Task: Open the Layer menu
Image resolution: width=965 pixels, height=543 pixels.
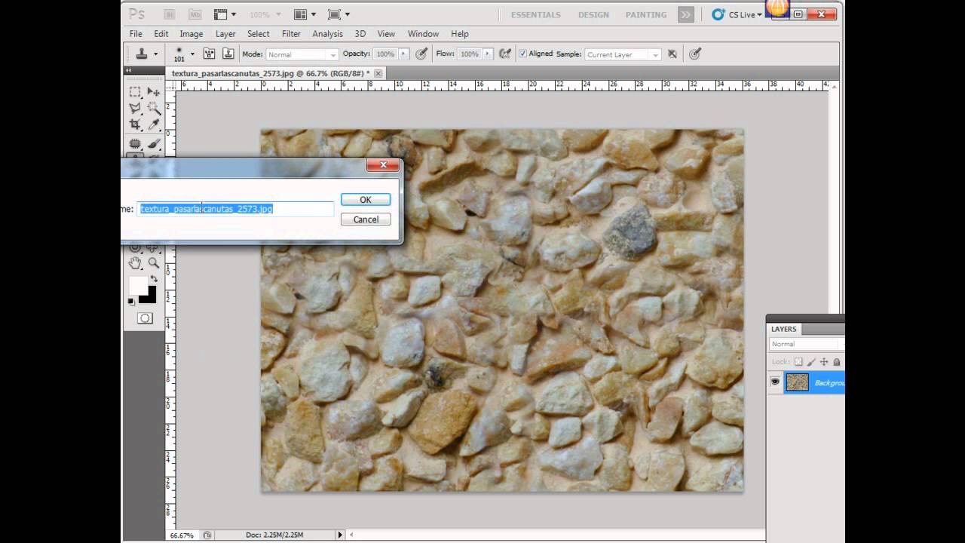Action: 225,34
